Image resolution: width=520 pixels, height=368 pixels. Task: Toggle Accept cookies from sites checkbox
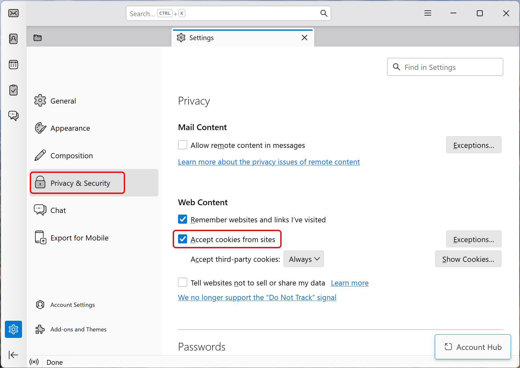(183, 239)
